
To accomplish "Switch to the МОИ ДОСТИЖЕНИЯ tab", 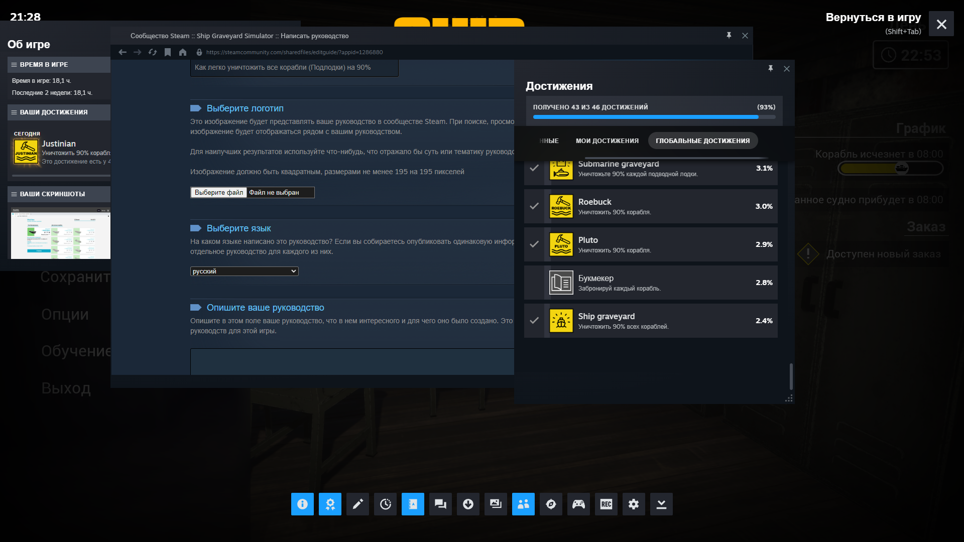I will [x=607, y=141].
